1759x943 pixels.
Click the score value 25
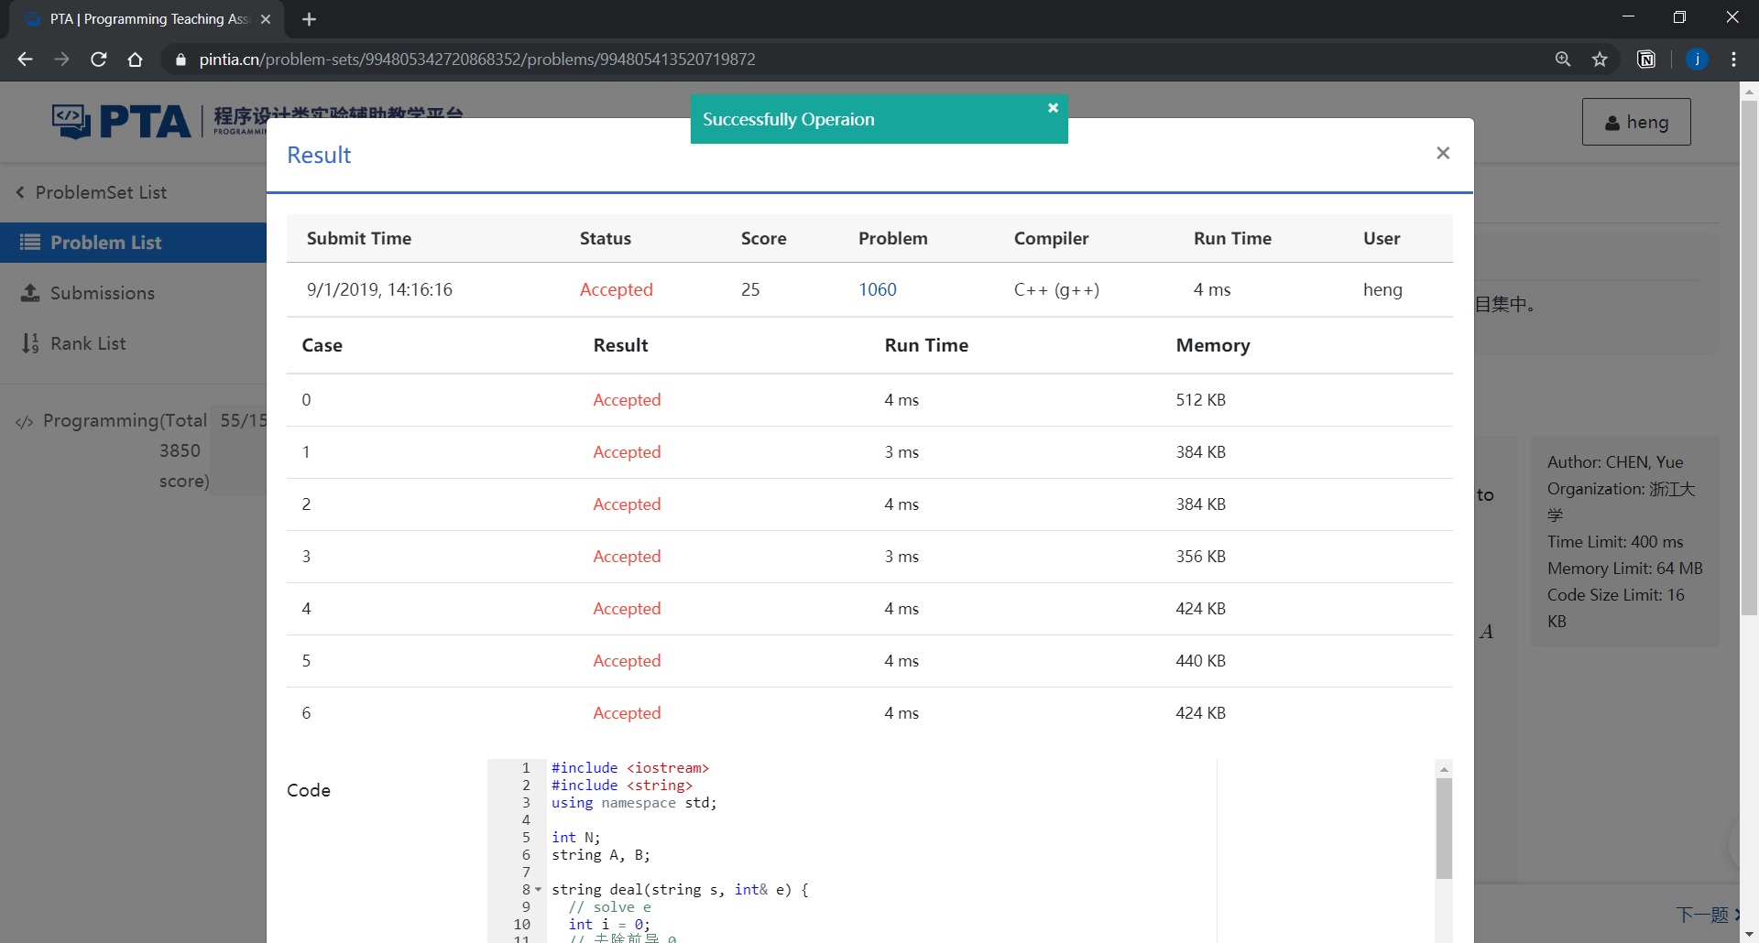pos(750,289)
